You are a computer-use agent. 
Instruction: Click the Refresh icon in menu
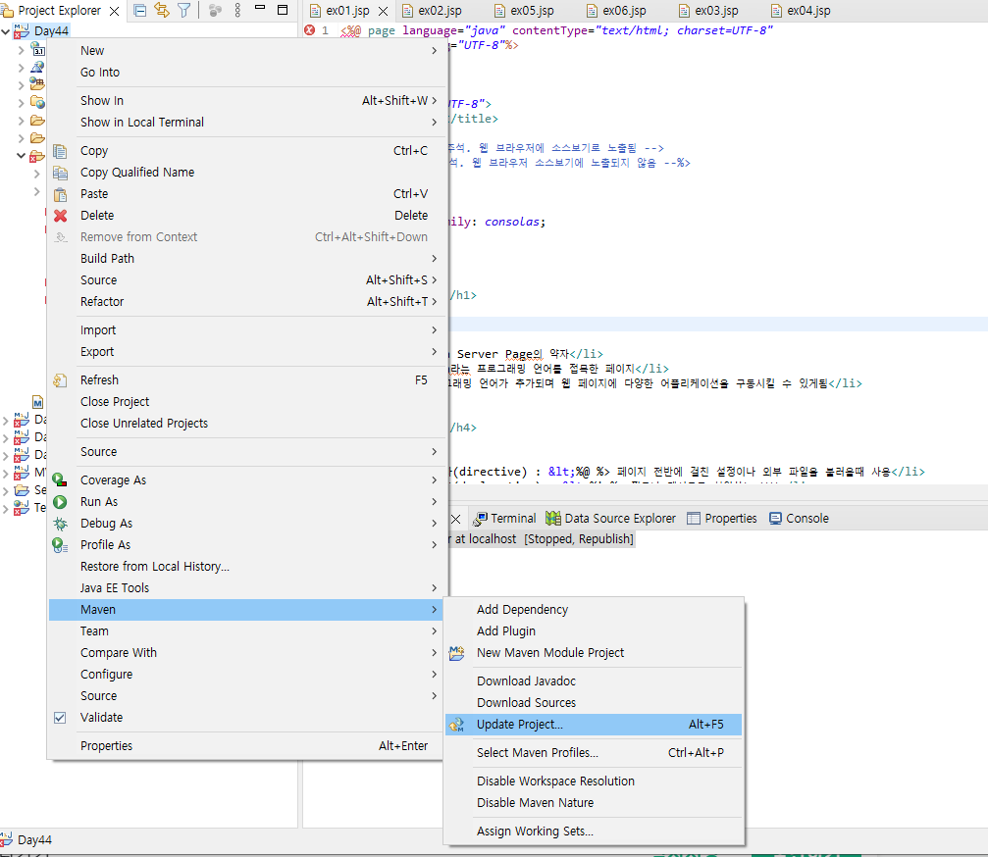click(x=60, y=380)
